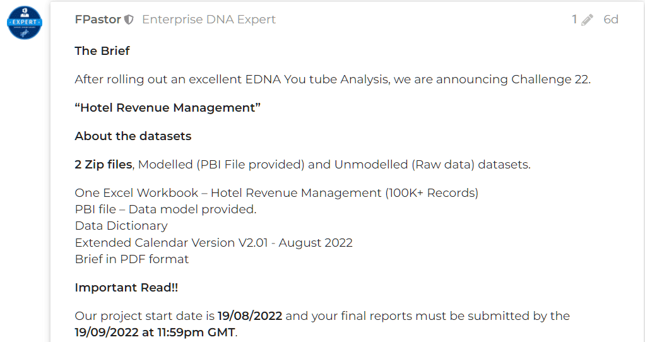
Task: Click the Data Dictionary line
Action: point(121,226)
